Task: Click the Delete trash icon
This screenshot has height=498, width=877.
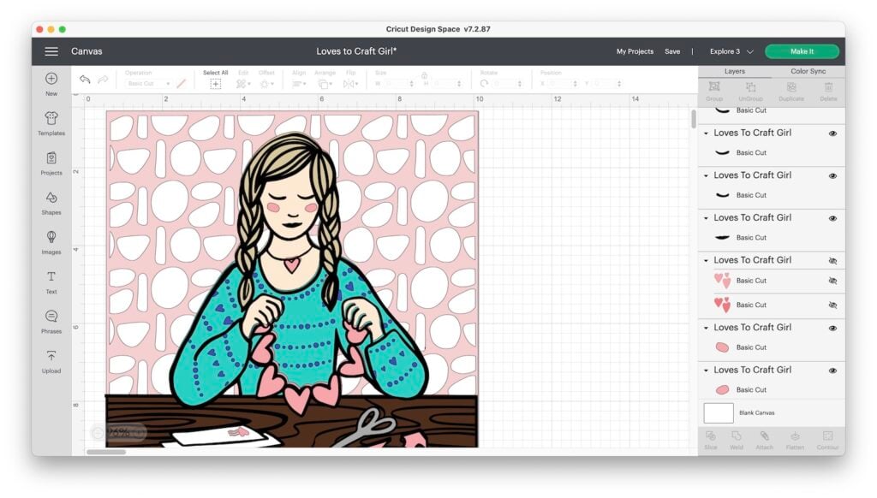Action: click(x=828, y=87)
